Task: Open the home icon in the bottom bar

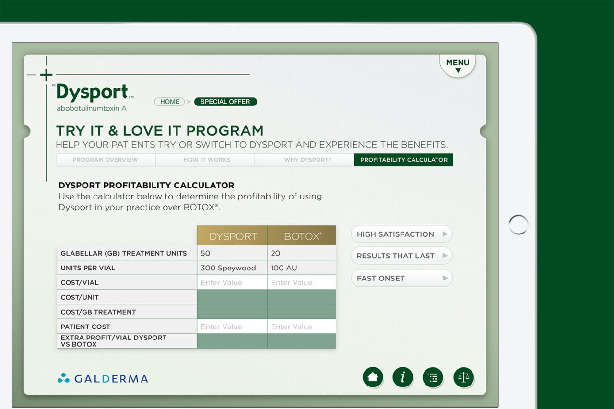Action: (x=373, y=377)
